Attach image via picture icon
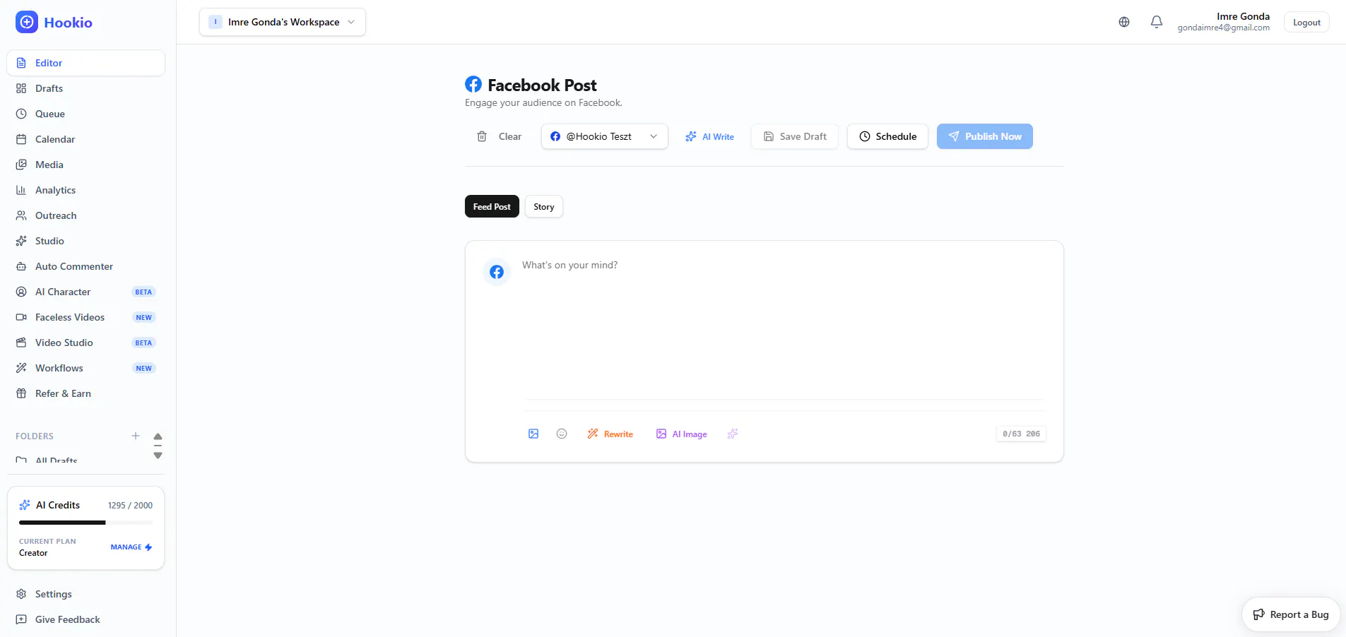 point(533,434)
